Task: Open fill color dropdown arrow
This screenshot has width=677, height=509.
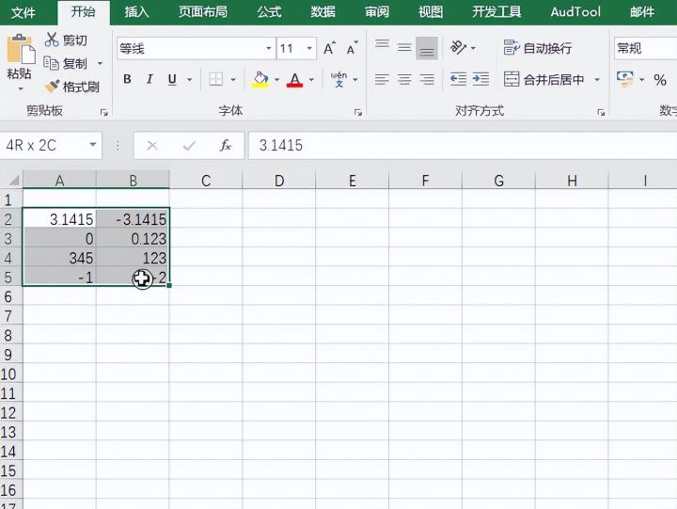Action: 276,80
